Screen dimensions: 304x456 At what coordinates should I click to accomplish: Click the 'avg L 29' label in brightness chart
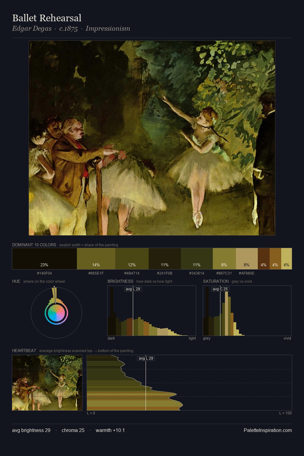pyautogui.click(x=133, y=289)
